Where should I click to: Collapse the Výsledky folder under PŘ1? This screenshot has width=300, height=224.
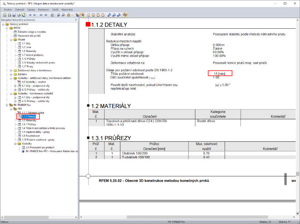(x=15, y=144)
